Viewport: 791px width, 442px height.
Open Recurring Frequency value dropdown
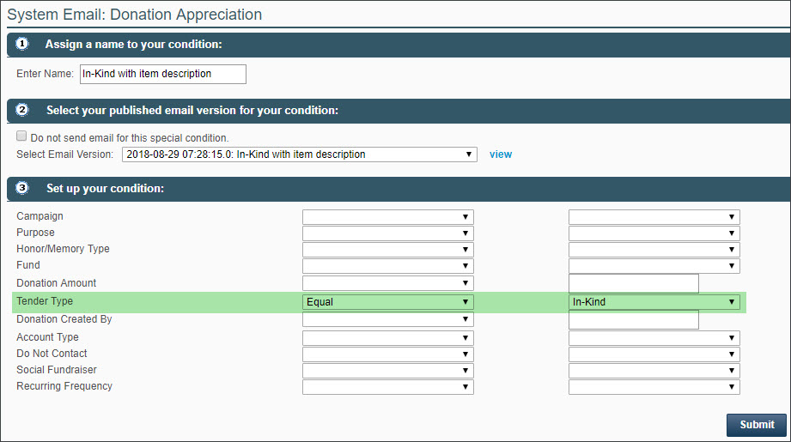pos(654,387)
